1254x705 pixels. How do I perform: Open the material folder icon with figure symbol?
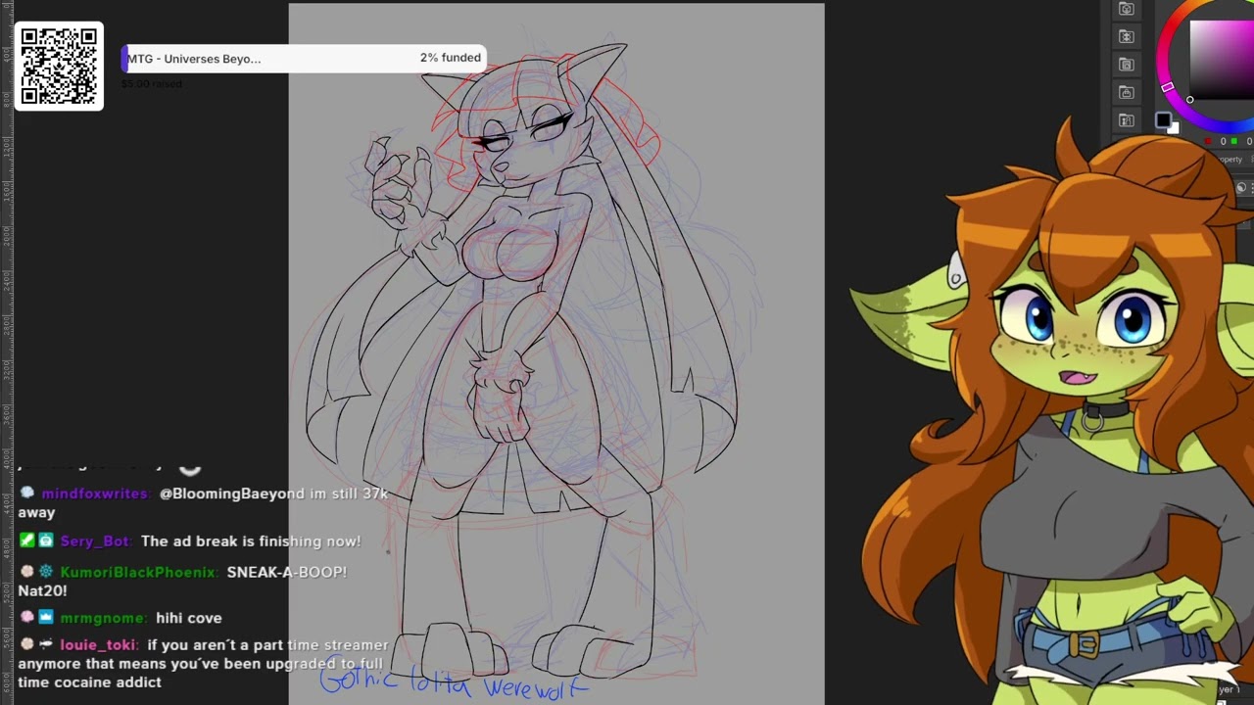coord(1126,120)
